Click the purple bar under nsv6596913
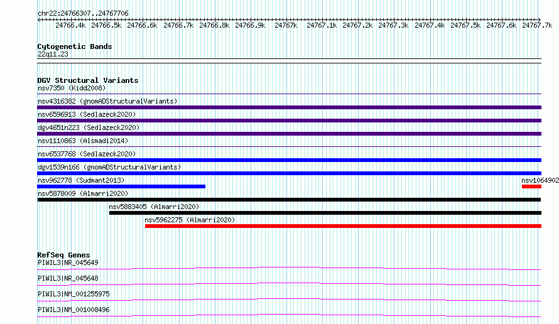 pyautogui.click(x=289, y=121)
